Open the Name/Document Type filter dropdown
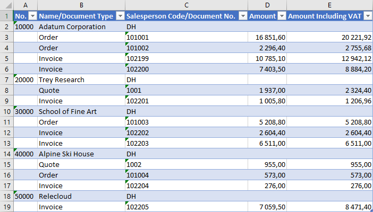 (121, 16)
